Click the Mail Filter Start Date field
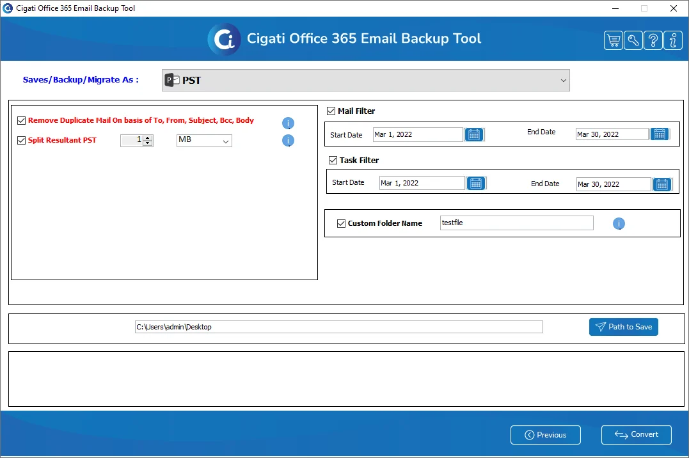 418,134
